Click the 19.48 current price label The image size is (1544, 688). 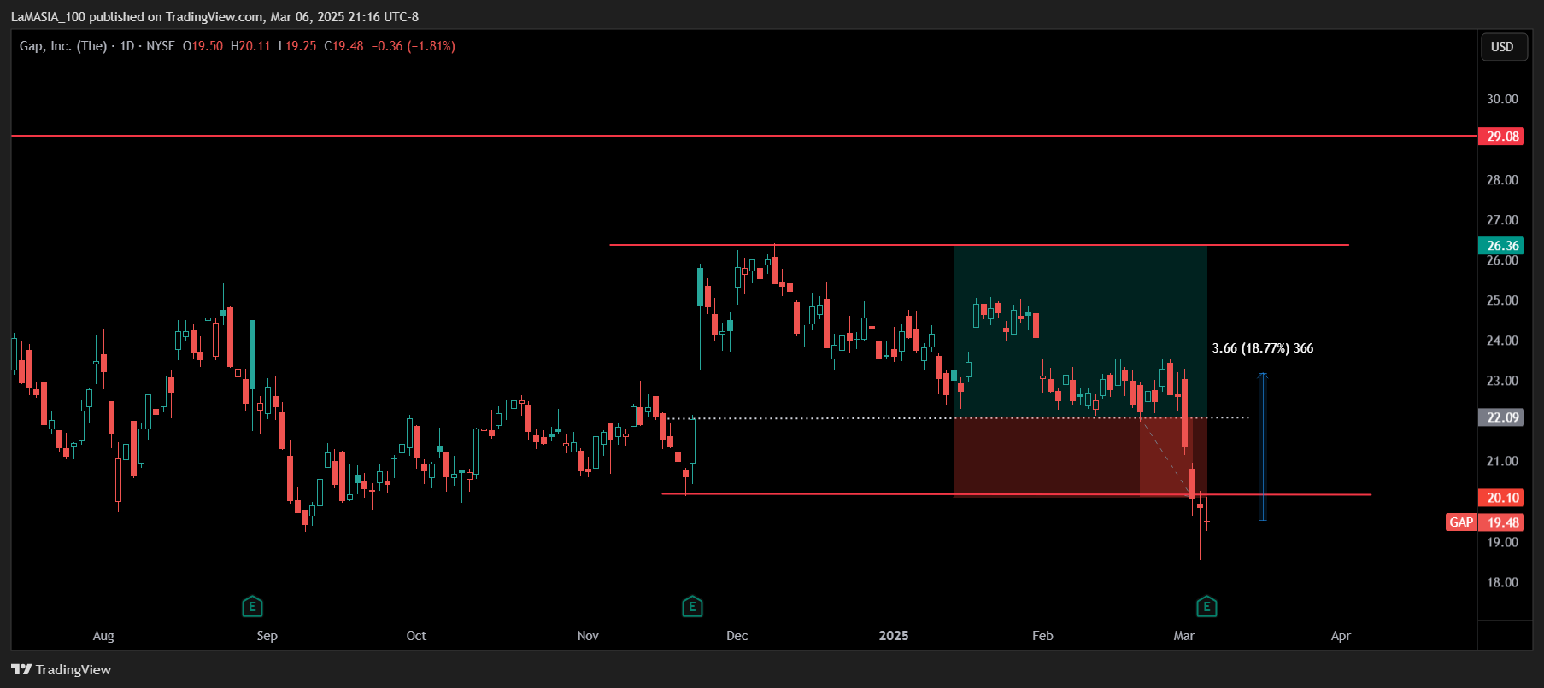(x=1501, y=522)
